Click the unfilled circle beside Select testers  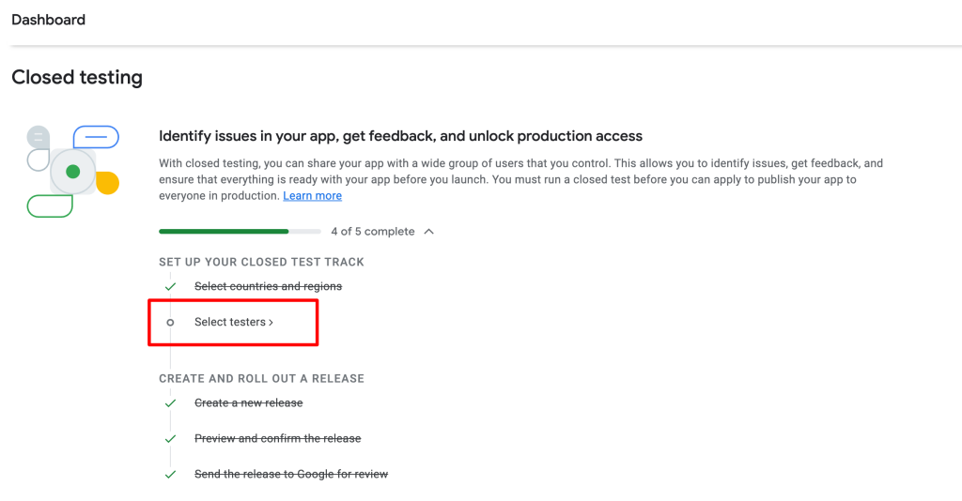(x=171, y=322)
